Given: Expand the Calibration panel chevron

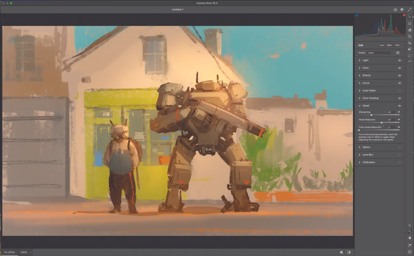Looking at the screenshot, I should click(x=359, y=162).
